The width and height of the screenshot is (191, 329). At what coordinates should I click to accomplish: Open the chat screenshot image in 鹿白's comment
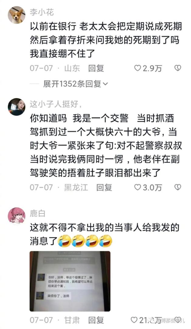click(x=70, y=281)
